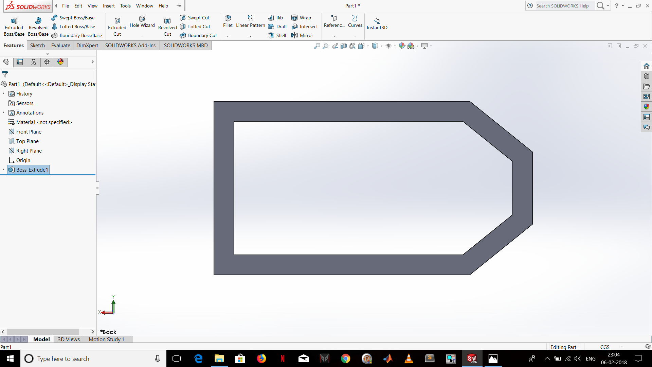Select the Rib feature
Viewport: 652px width, 367px height.
pos(276,18)
